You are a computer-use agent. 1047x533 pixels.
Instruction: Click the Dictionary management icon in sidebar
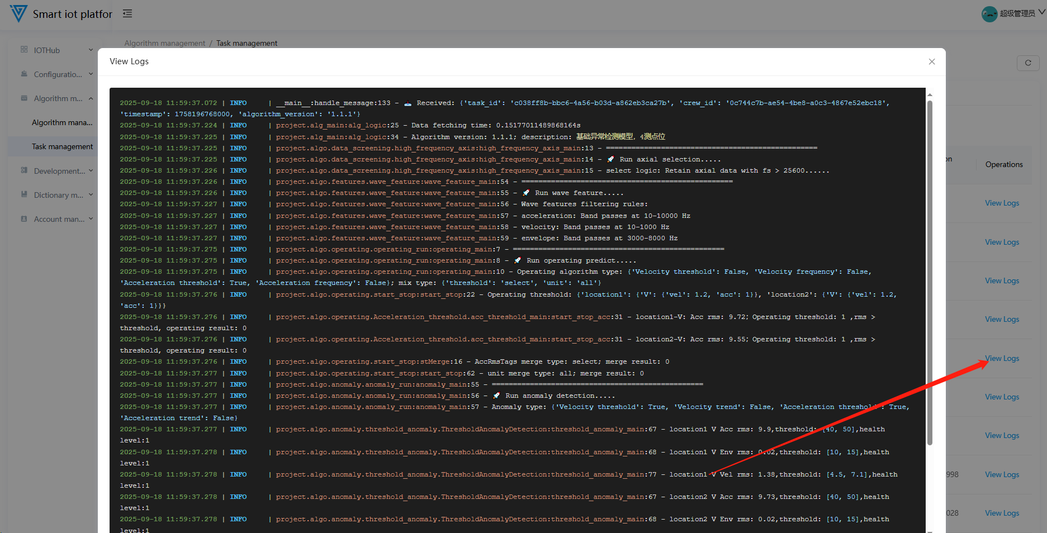coord(24,194)
